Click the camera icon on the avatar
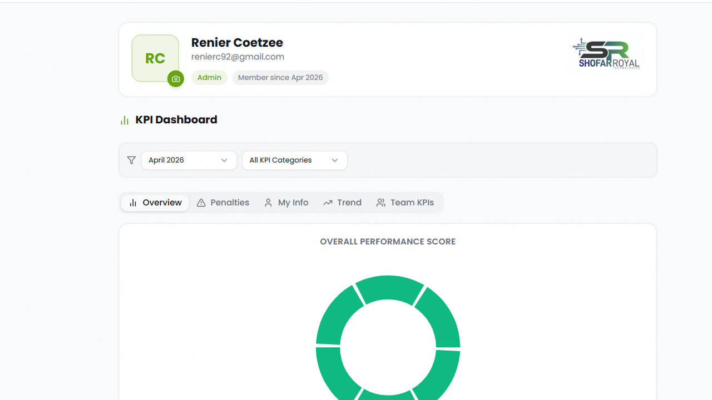The image size is (712, 400). [176, 79]
